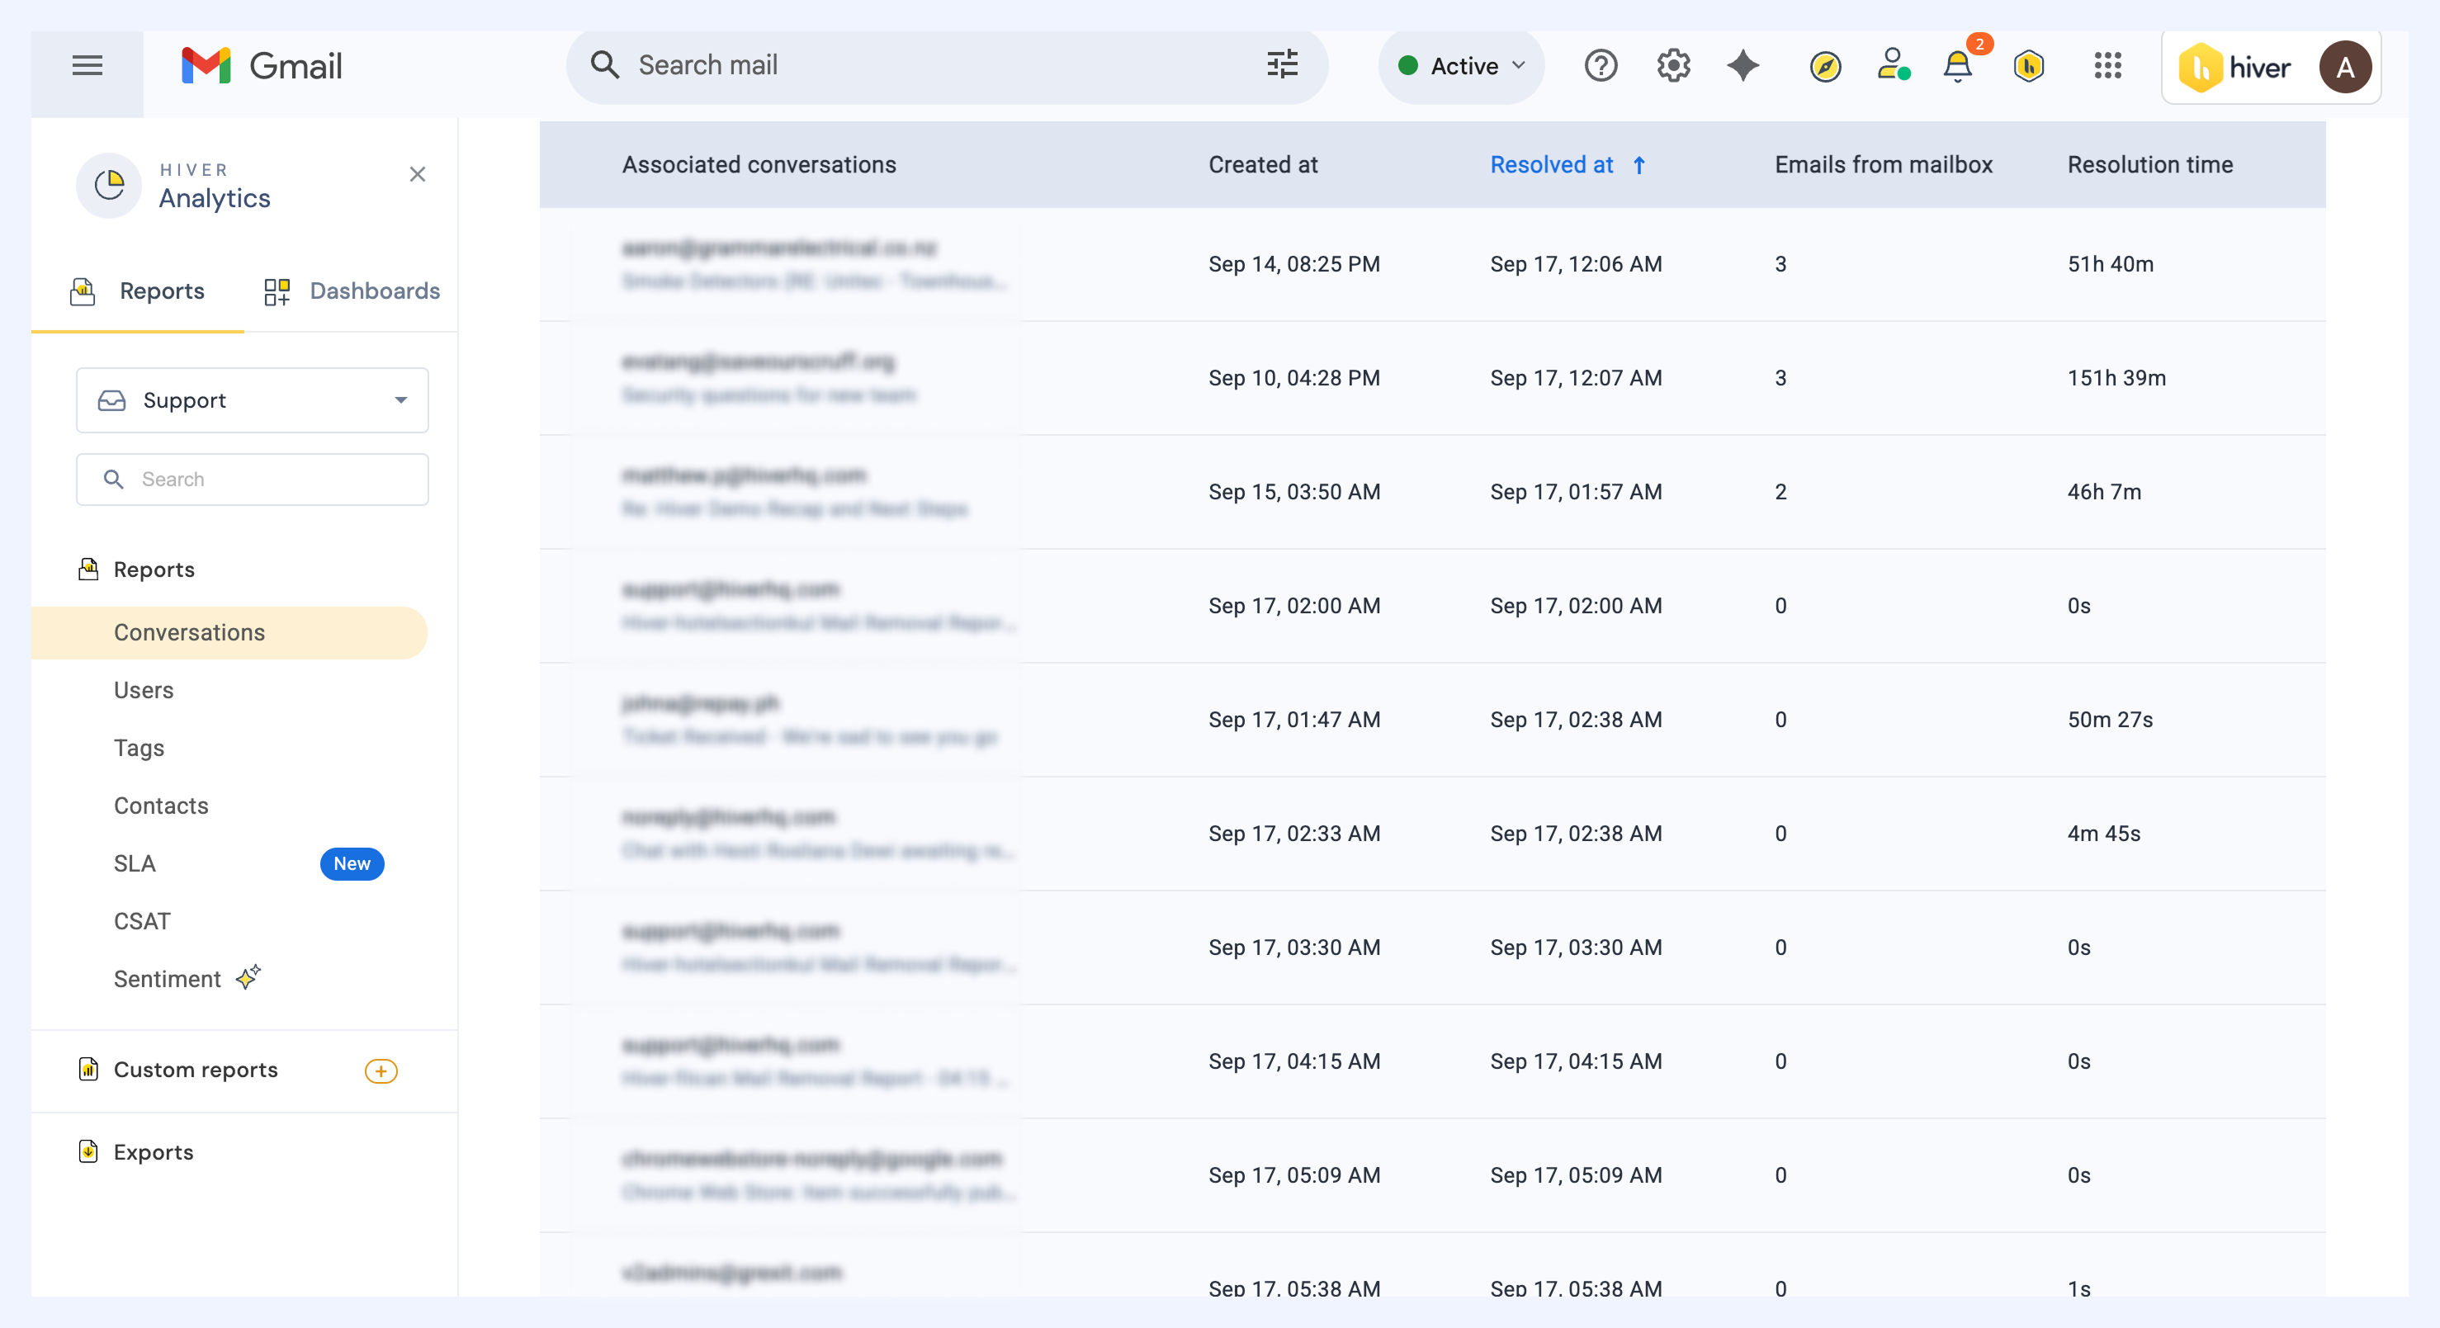This screenshot has height=1328, width=2440.
Task: Click the Sep 17, 03:30 AM resolved cell
Action: click(1576, 948)
